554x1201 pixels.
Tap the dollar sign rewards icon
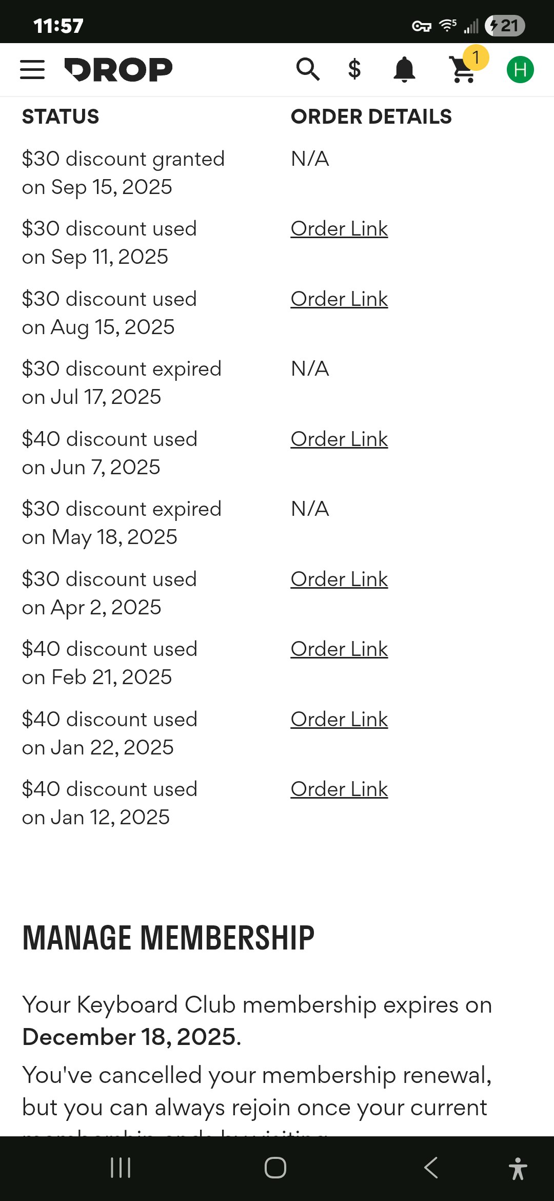click(x=354, y=69)
